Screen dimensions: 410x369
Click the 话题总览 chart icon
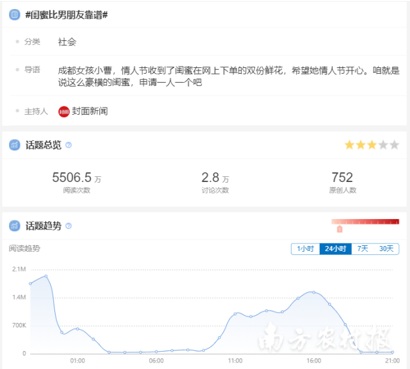coord(14,145)
